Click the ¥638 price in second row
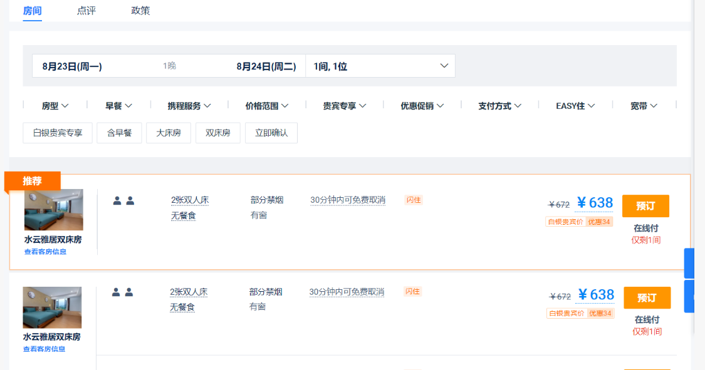Image resolution: width=705 pixels, height=370 pixels. (x=595, y=294)
